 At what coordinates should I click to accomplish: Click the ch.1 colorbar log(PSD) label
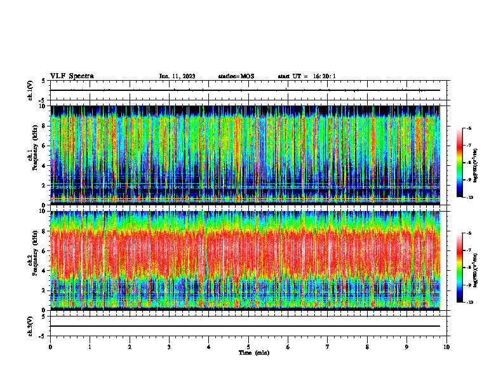click(476, 165)
